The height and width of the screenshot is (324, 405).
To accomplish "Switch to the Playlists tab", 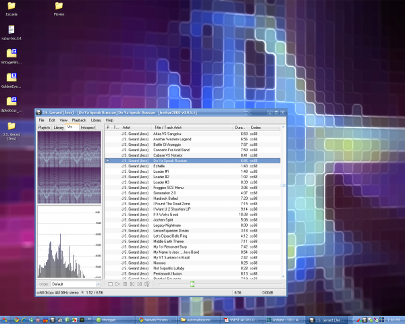I will (x=44, y=128).
